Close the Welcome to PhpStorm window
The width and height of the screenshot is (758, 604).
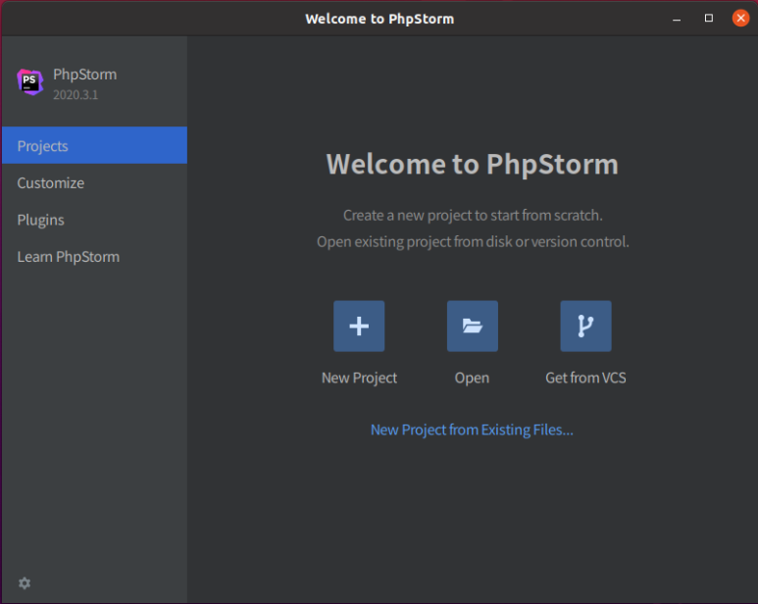click(740, 19)
